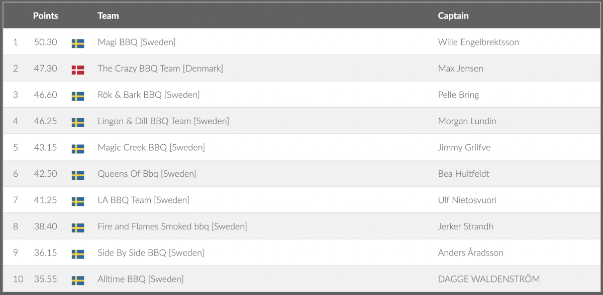603x295 pixels.
Task: Select captain Ulf Nietosvuori
Action: coord(467,200)
